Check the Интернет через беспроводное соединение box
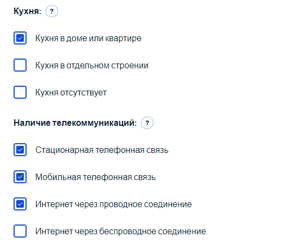 pyautogui.click(x=20, y=231)
